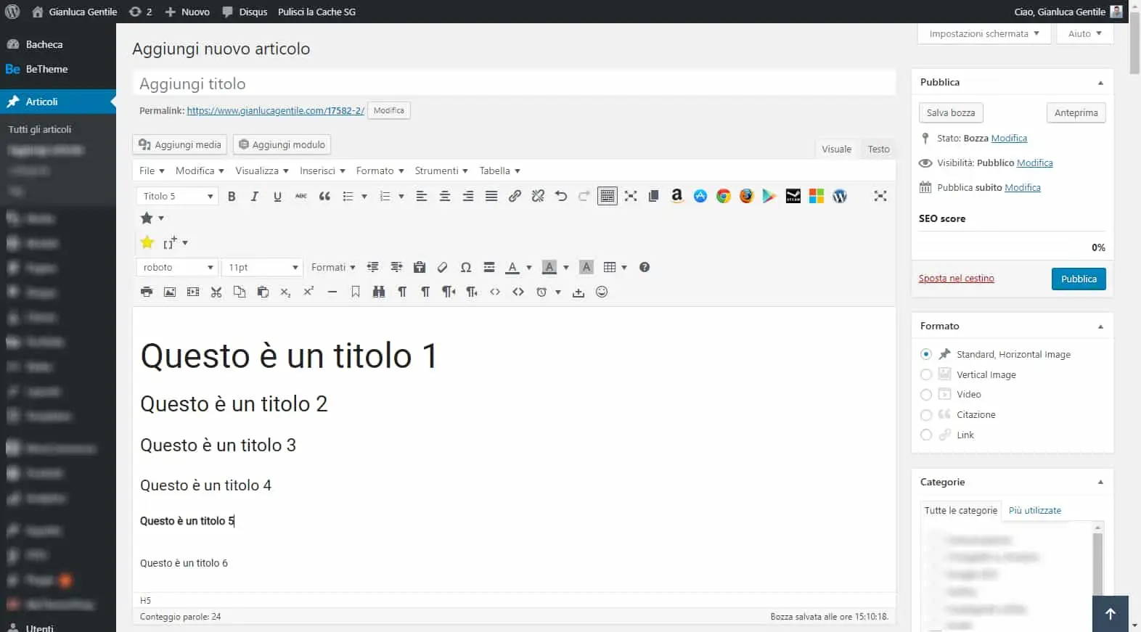Insert special character omega
This screenshot has width=1141, height=632.
point(466,268)
